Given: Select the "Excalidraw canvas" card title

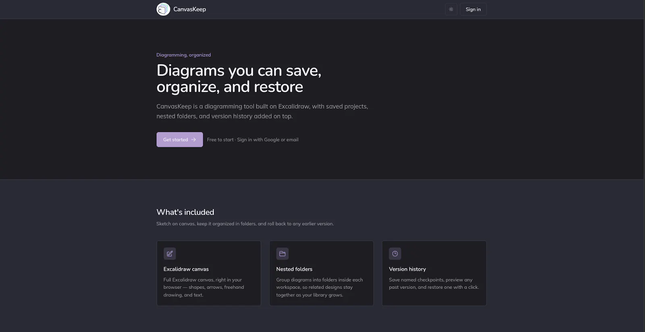Looking at the screenshot, I should (186, 269).
